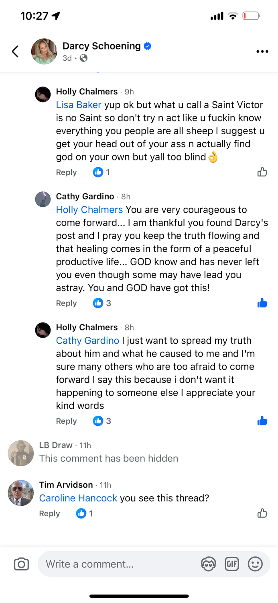278x603 pixels.
Task: Tap the public globe audience icon
Action: tap(83, 58)
